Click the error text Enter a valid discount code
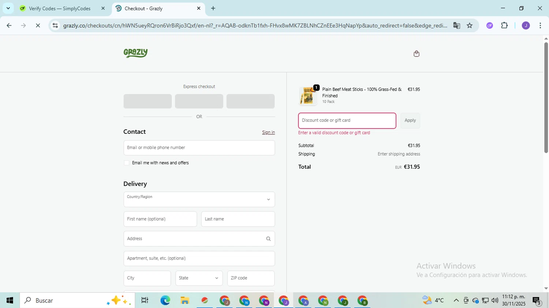The height and width of the screenshot is (308, 549). (x=334, y=133)
